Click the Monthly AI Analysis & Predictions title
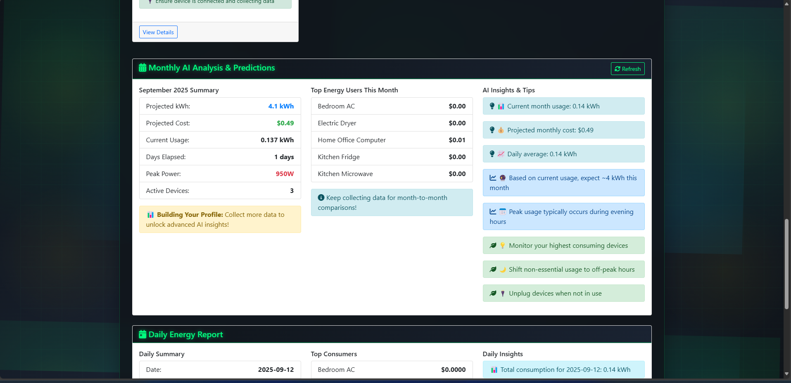Viewport: 791px width, 383px height. [211, 68]
